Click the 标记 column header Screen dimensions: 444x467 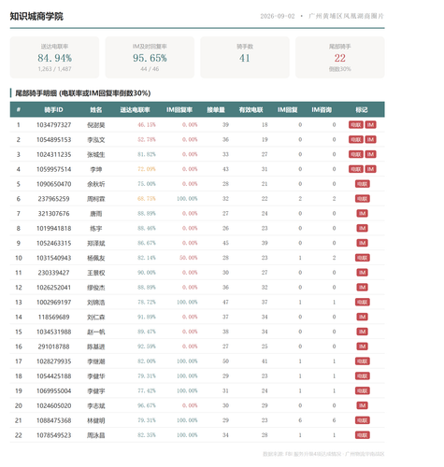coord(362,109)
